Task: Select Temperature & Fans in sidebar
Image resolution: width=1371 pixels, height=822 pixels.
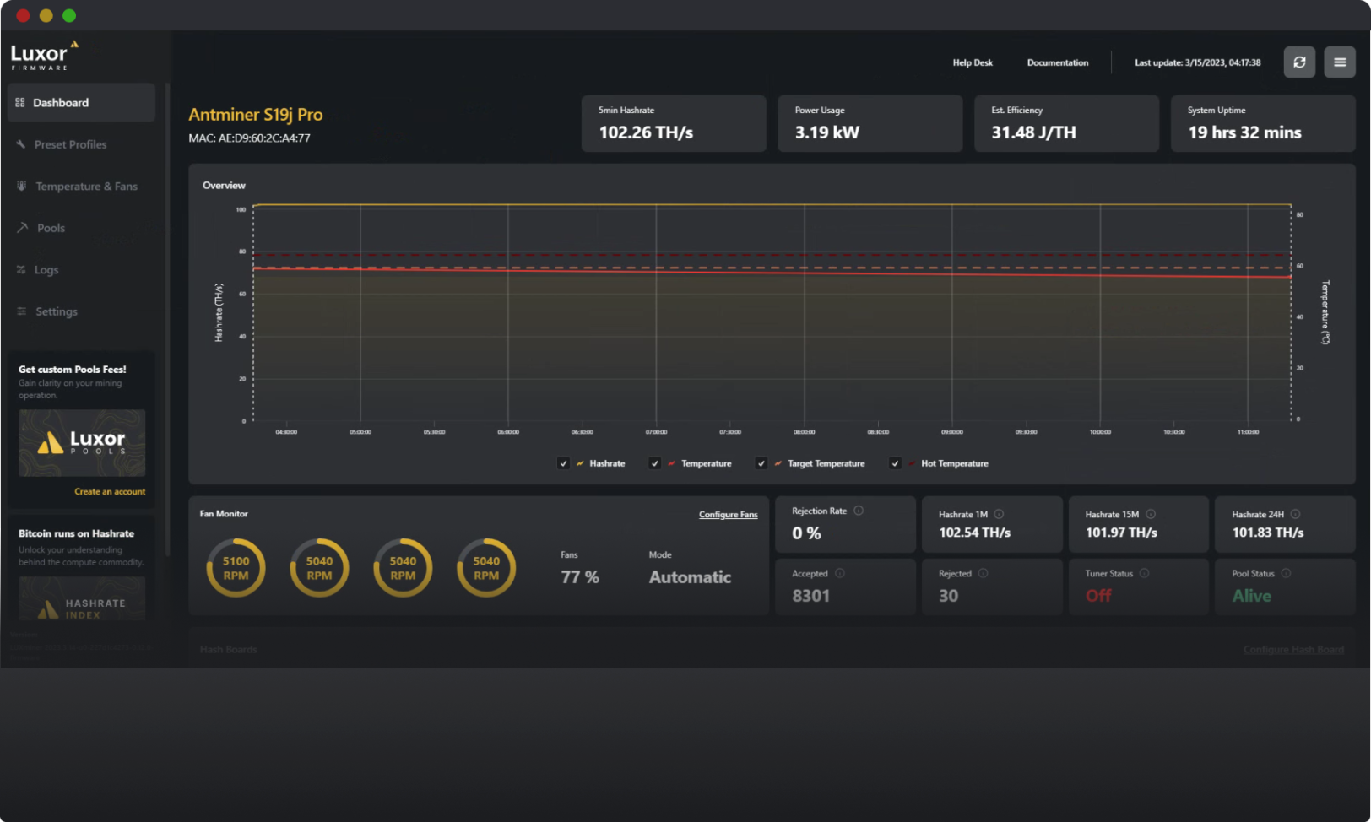Action: pyautogui.click(x=85, y=186)
